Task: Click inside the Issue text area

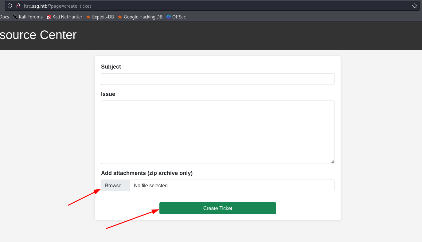Action: click(x=217, y=132)
